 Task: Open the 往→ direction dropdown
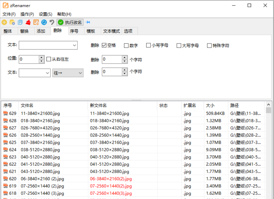pyautogui.click(x=68, y=73)
